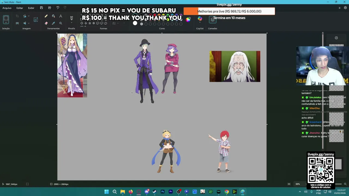Select the four-point star shape

[x=86, y=23]
